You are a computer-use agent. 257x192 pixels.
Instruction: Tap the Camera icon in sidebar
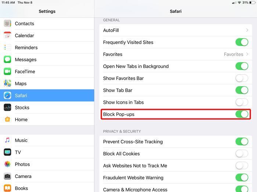(7, 176)
